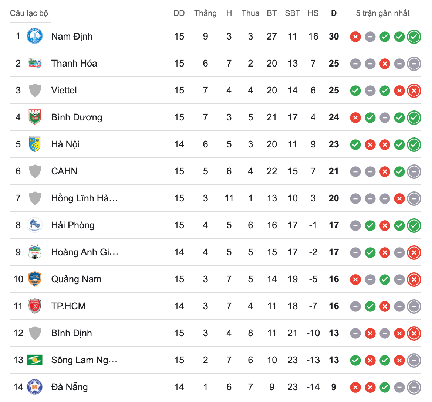
Task: Click the Đà Nẵng club badge
Action: pos(35,387)
